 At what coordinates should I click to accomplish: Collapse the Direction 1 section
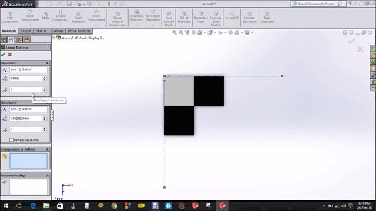click(x=47, y=63)
